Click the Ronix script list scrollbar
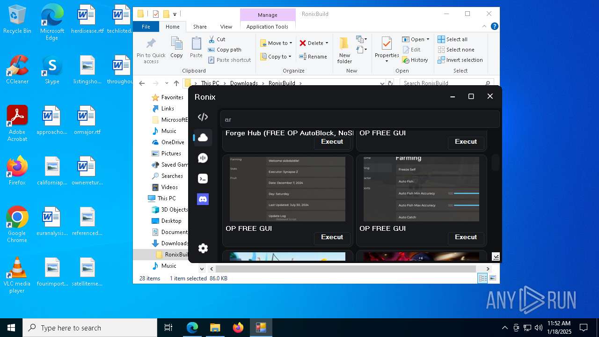 pyautogui.click(x=495, y=162)
